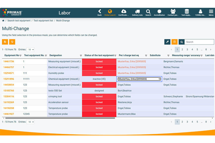The image size is (215, 143).
Task: Open filter for Designation column
Action: click(x=81, y=55)
